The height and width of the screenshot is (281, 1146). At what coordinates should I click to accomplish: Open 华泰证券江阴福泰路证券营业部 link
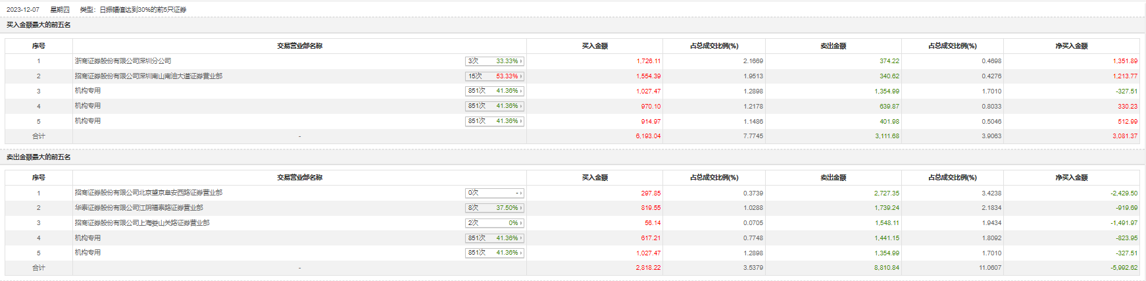click(139, 208)
